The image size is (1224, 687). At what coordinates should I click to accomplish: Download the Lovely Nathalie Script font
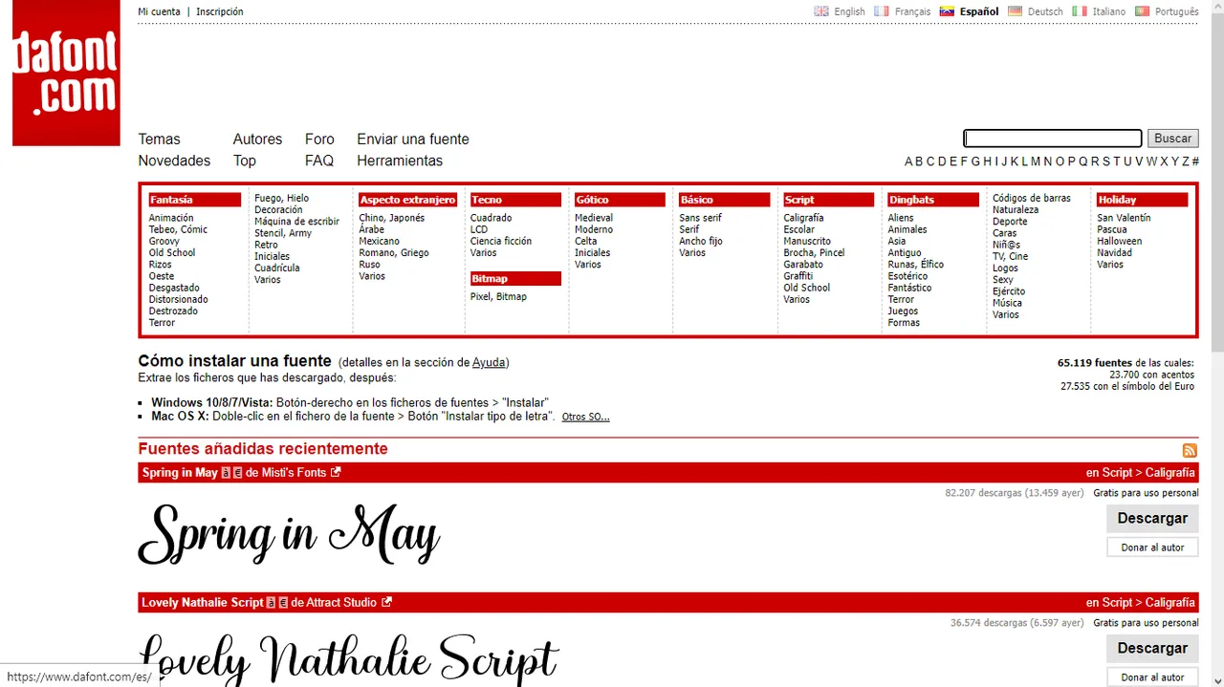point(1152,648)
